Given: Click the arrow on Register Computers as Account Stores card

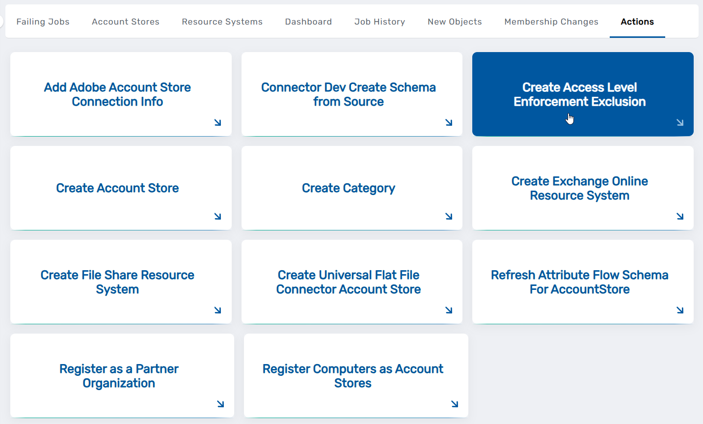Looking at the screenshot, I should [x=455, y=404].
